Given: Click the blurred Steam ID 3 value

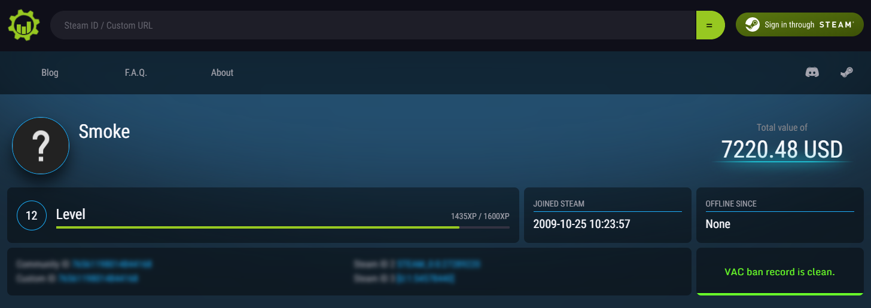Looking at the screenshot, I should (425, 278).
